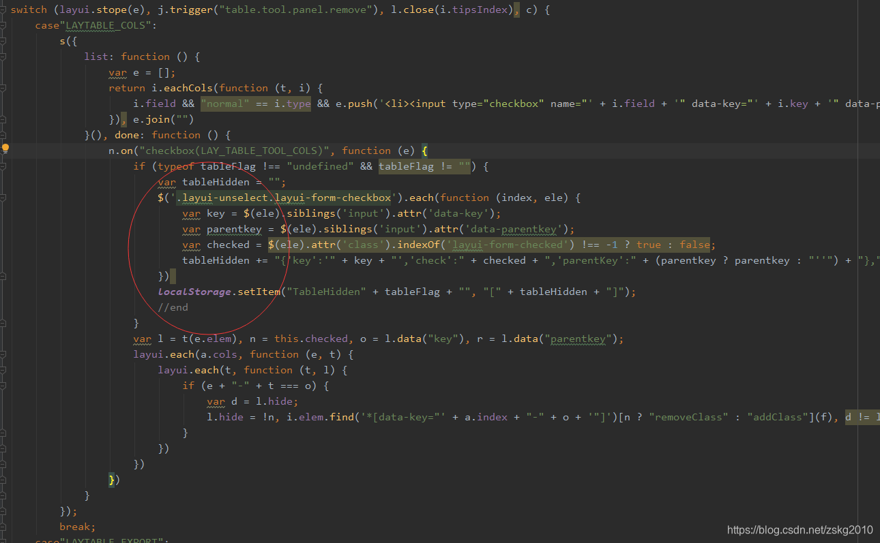This screenshot has width=880, height=543.
Task: Click the break; statement
Action: point(77,527)
